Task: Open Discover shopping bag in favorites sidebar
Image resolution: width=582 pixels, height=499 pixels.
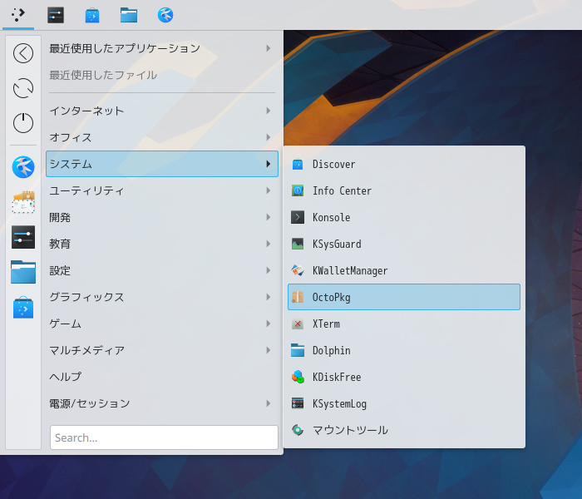Action: click(x=23, y=308)
